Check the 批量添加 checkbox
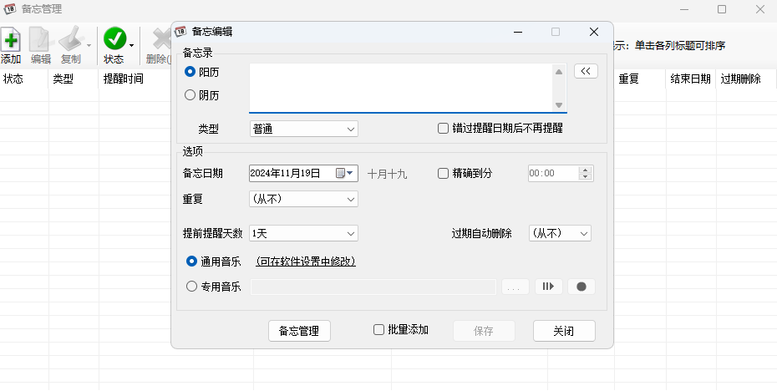 (x=379, y=330)
